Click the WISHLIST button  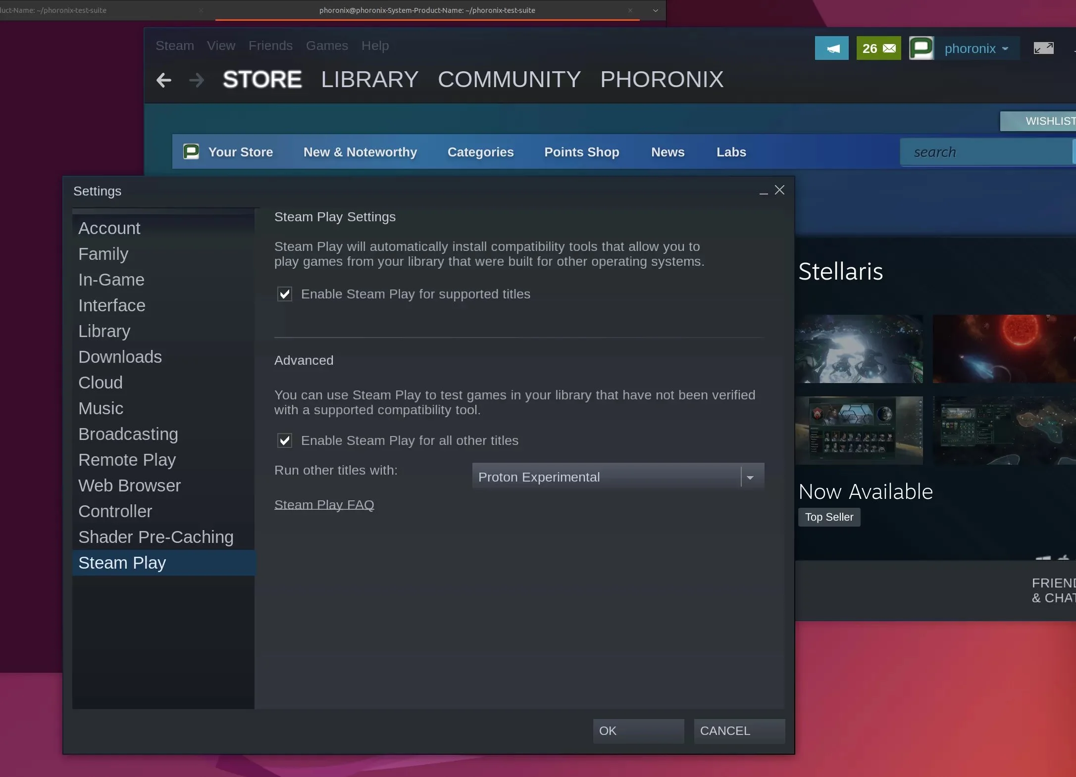pyautogui.click(x=1038, y=121)
